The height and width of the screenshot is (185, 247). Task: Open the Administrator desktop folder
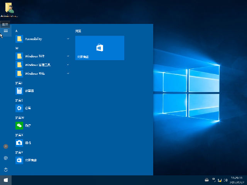point(9,9)
